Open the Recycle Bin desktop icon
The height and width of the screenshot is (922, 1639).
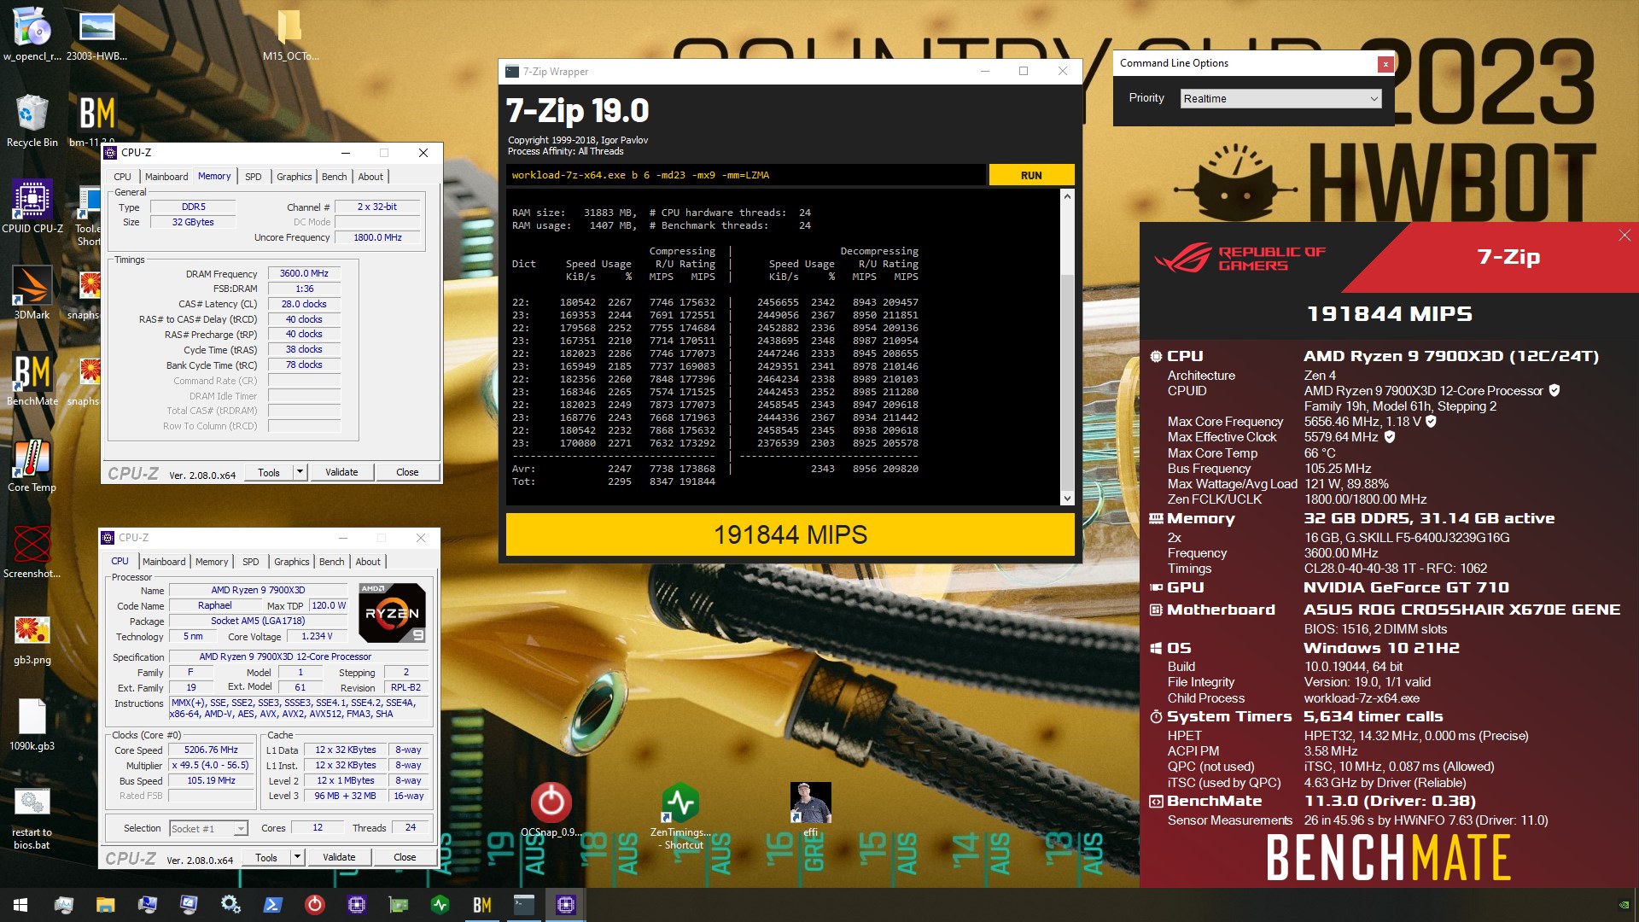pos(32,114)
